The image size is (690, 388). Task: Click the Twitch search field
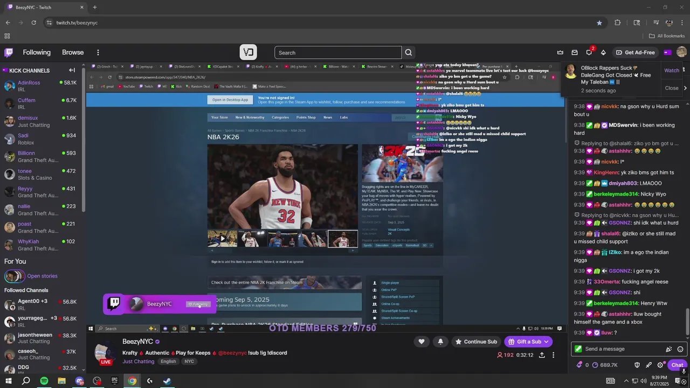[338, 52]
